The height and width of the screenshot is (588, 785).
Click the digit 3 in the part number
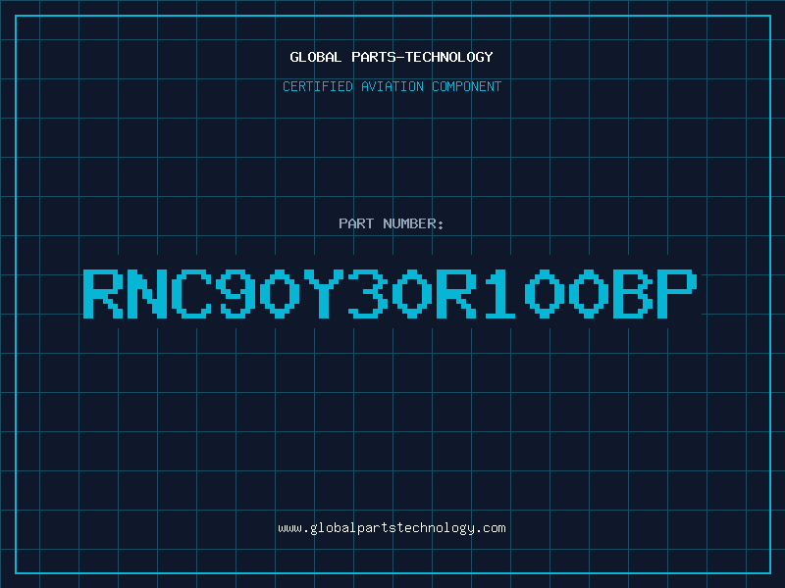click(x=368, y=294)
